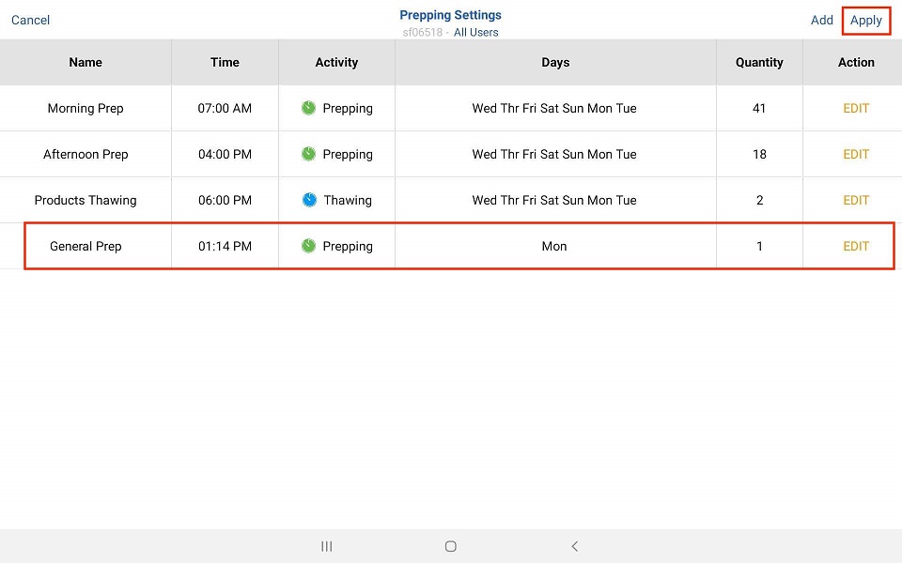The image size is (902, 563).
Task: Select the Quantity column header
Action: point(759,62)
